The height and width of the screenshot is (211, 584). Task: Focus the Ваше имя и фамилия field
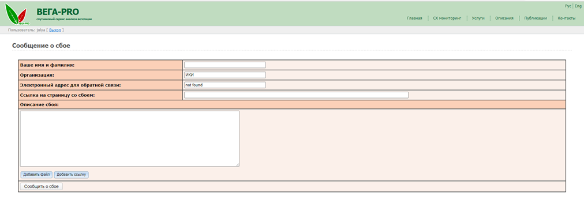pos(225,65)
